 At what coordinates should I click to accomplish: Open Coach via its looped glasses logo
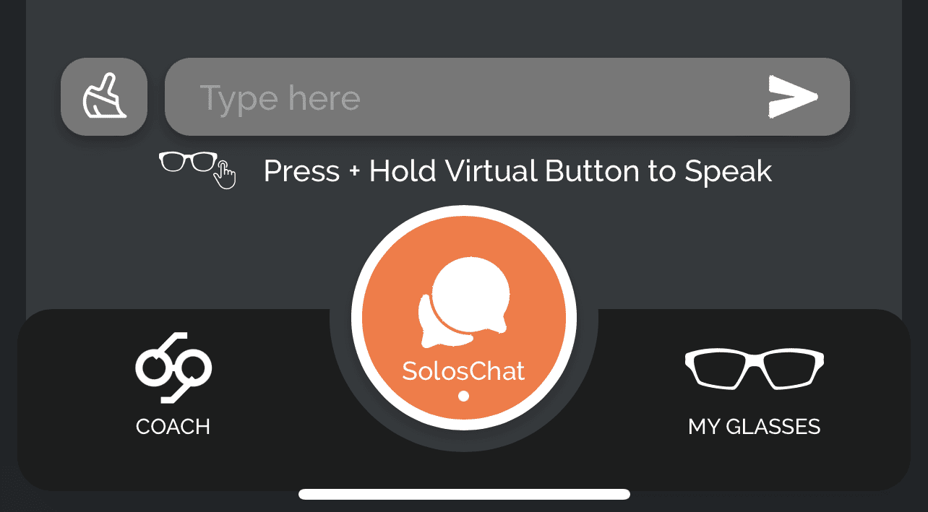pyautogui.click(x=173, y=367)
